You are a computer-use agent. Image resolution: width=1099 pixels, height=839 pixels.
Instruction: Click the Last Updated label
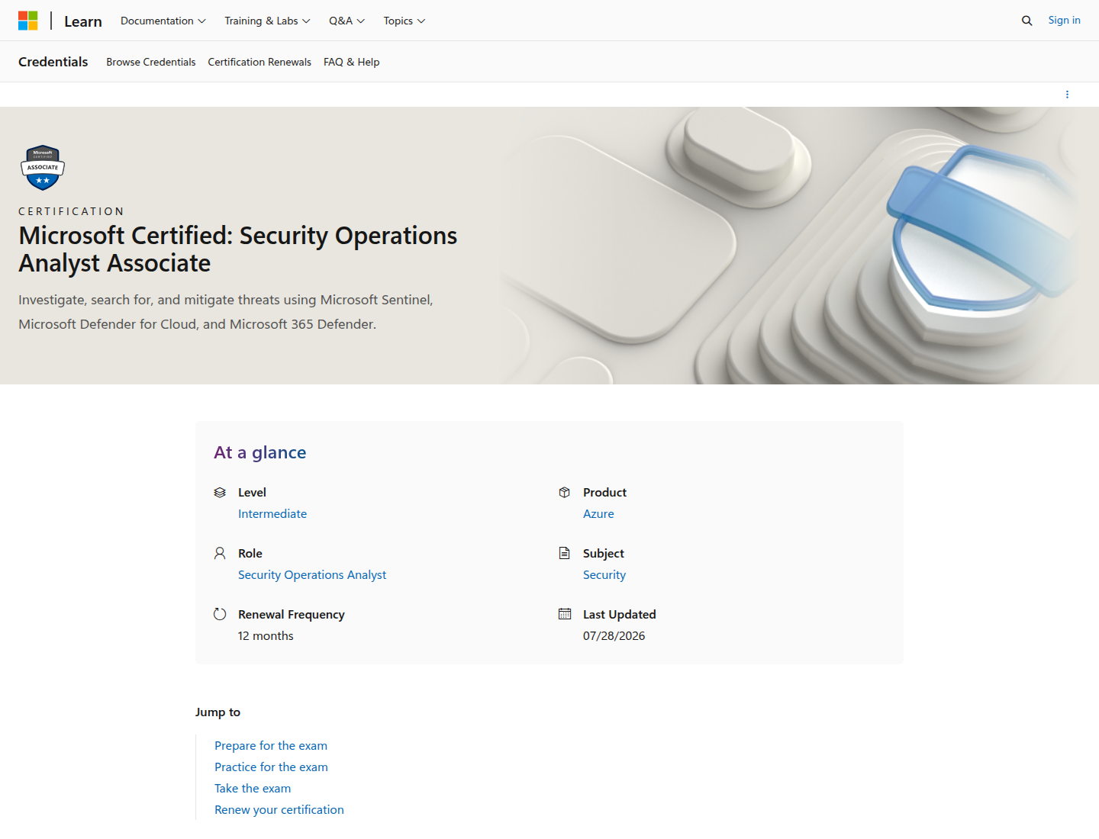620,615
